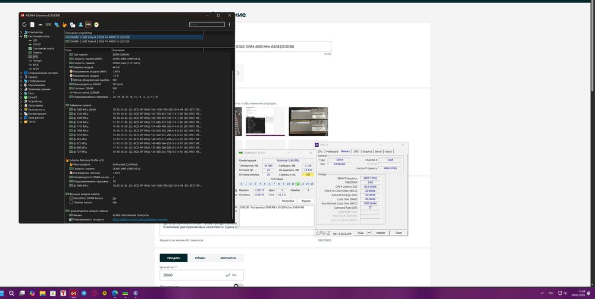Open the Windows Start menu
Screen dimensions: 595x299
1,293
